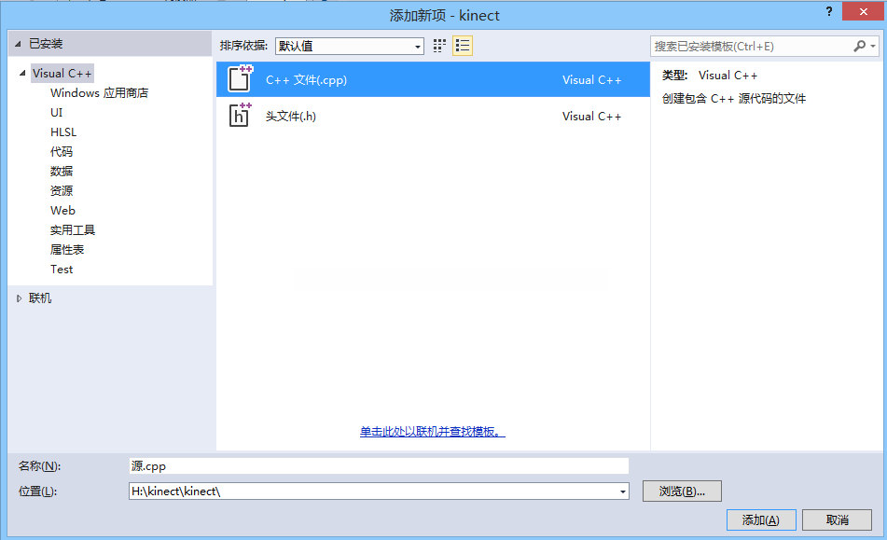Screen dimensions: 887x540
Task: Select the UI category
Action: pyautogui.click(x=57, y=113)
